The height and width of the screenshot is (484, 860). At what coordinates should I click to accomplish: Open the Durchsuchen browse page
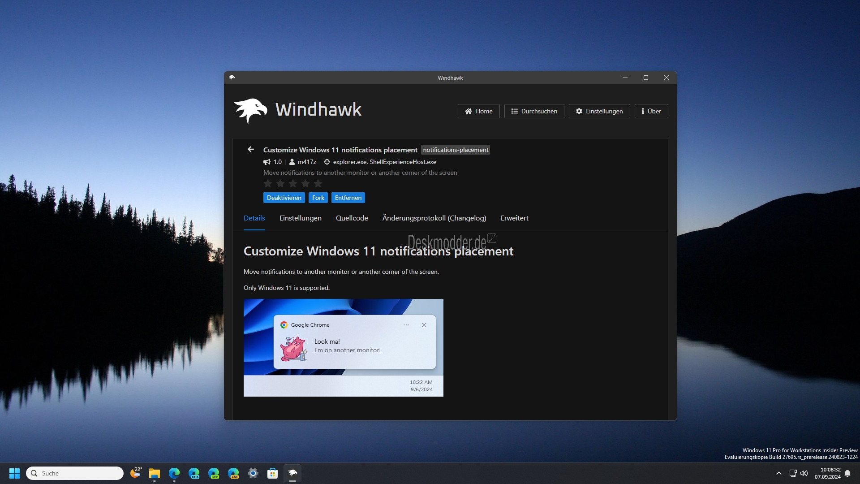(x=534, y=111)
